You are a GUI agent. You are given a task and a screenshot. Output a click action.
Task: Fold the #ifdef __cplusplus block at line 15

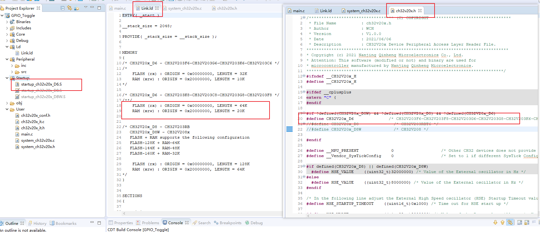click(x=304, y=92)
